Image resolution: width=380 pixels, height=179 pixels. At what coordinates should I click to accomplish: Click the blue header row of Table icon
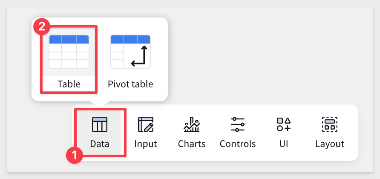click(69, 39)
